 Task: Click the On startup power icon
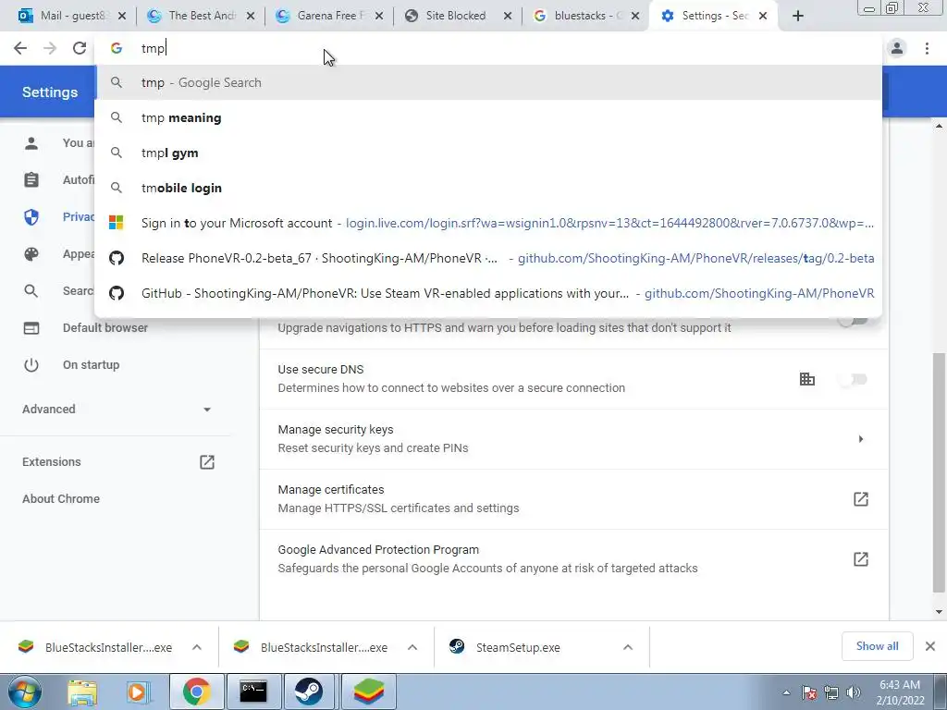click(x=31, y=364)
